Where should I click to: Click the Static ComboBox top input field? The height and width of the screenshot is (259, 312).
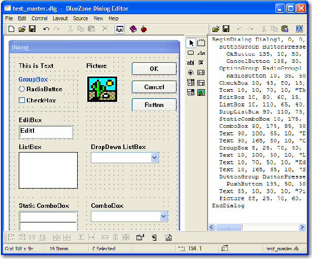click(48, 216)
